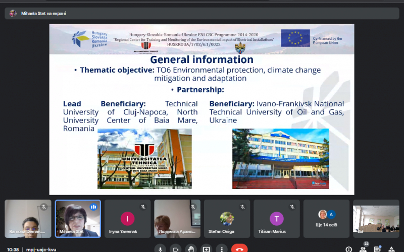This screenshot has width=404, height=252.
Task: Click muted mic icon on Ramona's tile
Action: (x=44, y=207)
